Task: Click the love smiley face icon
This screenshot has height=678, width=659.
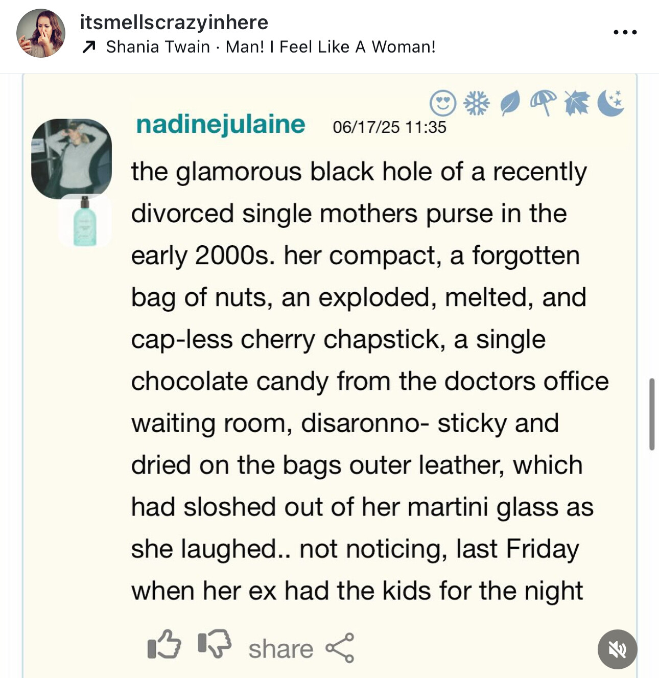Action: click(442, 103)
